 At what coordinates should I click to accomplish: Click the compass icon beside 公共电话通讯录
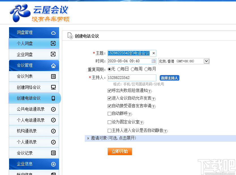(x=53, y=109)
